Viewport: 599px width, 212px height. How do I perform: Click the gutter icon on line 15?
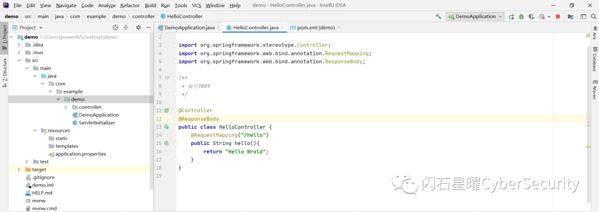pos(166,143)
